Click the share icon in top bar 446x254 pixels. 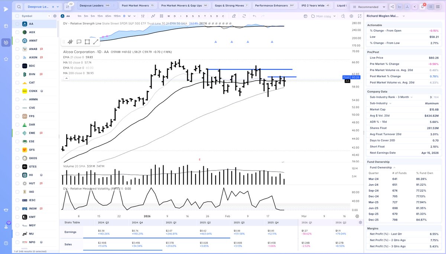coord(393,7)
